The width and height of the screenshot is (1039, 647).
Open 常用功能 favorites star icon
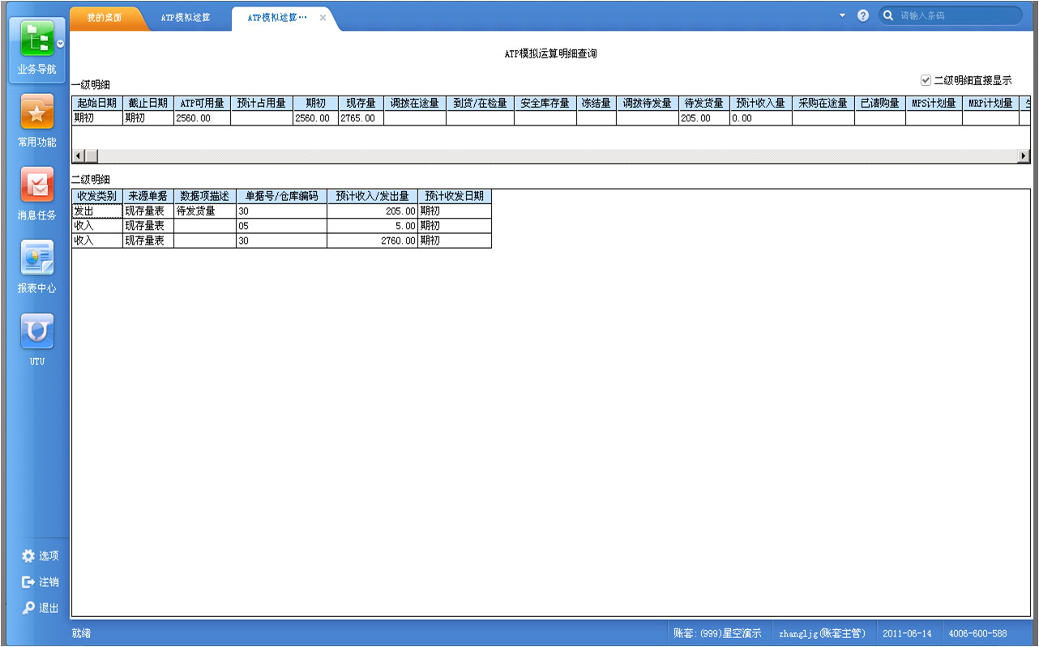(x=36, y=113)
